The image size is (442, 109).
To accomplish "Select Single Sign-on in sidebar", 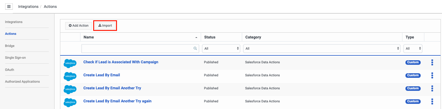I will 15,58.
